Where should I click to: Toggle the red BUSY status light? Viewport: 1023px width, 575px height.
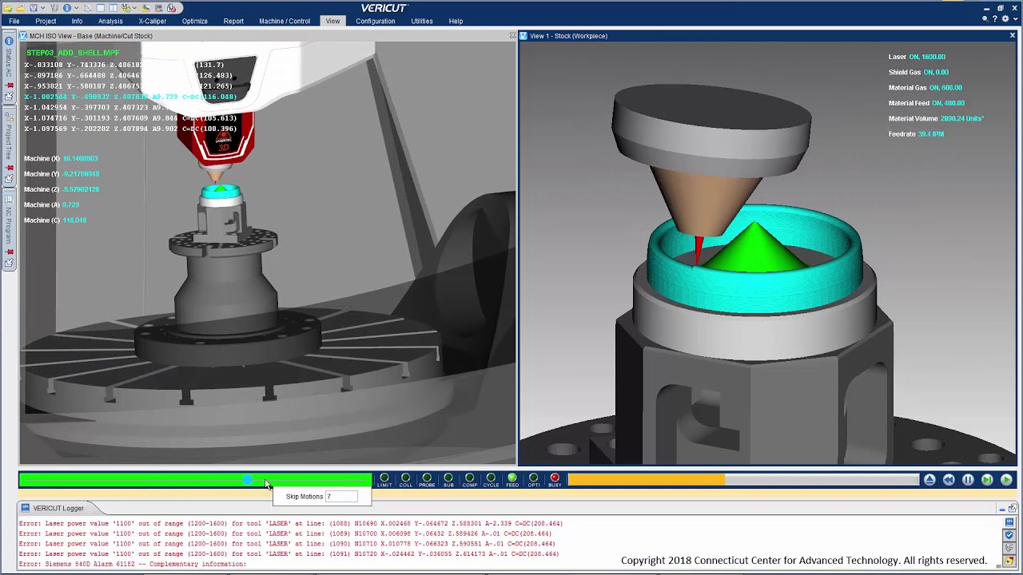click(555, 479)
